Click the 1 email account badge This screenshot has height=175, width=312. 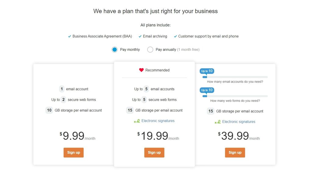click(62, 89)
